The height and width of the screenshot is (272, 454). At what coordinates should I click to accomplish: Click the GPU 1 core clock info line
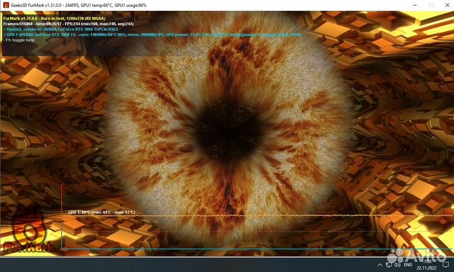pos(152,35)
